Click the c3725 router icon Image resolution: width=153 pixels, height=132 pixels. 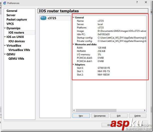point(43,18)
